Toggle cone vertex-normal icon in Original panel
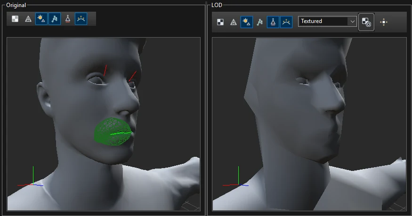This screenshot has width=412, height=216. coord(68,19)
